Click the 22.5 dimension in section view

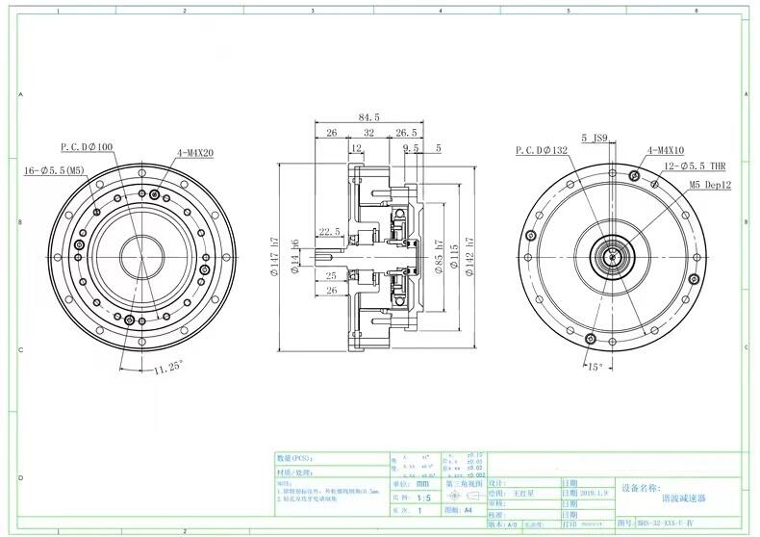(x=329, y=232)
